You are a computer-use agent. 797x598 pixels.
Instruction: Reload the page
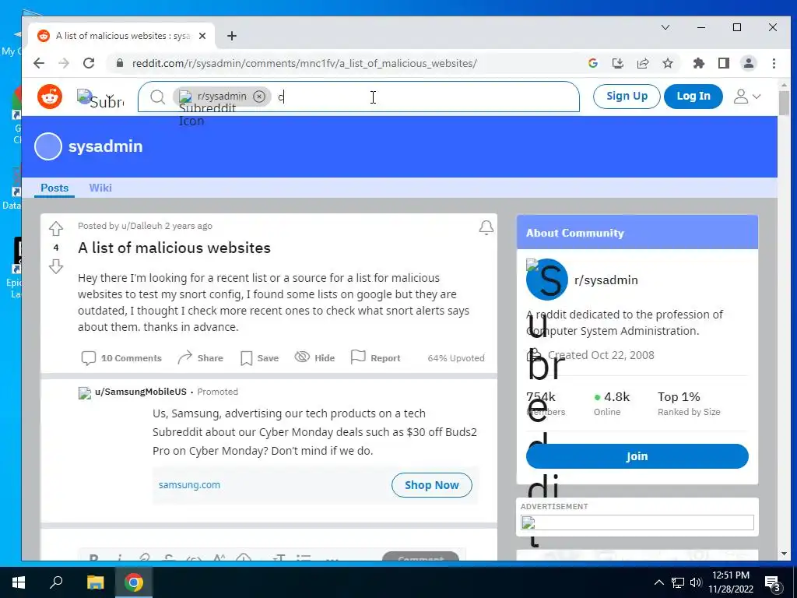[x=89, y=63]
